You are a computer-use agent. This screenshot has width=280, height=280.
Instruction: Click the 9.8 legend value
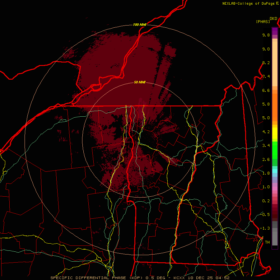coord(266,35)
